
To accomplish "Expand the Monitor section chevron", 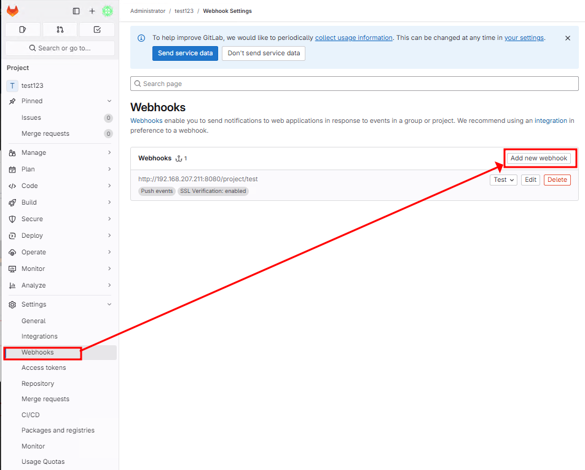I will pyautogui.click(x=109, y=268).
